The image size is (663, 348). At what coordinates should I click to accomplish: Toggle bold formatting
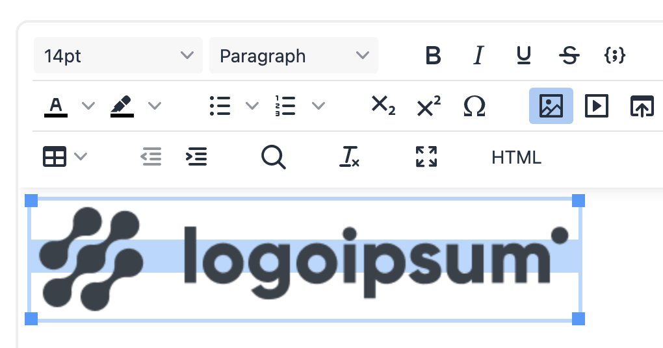click(x=433, y=56)
